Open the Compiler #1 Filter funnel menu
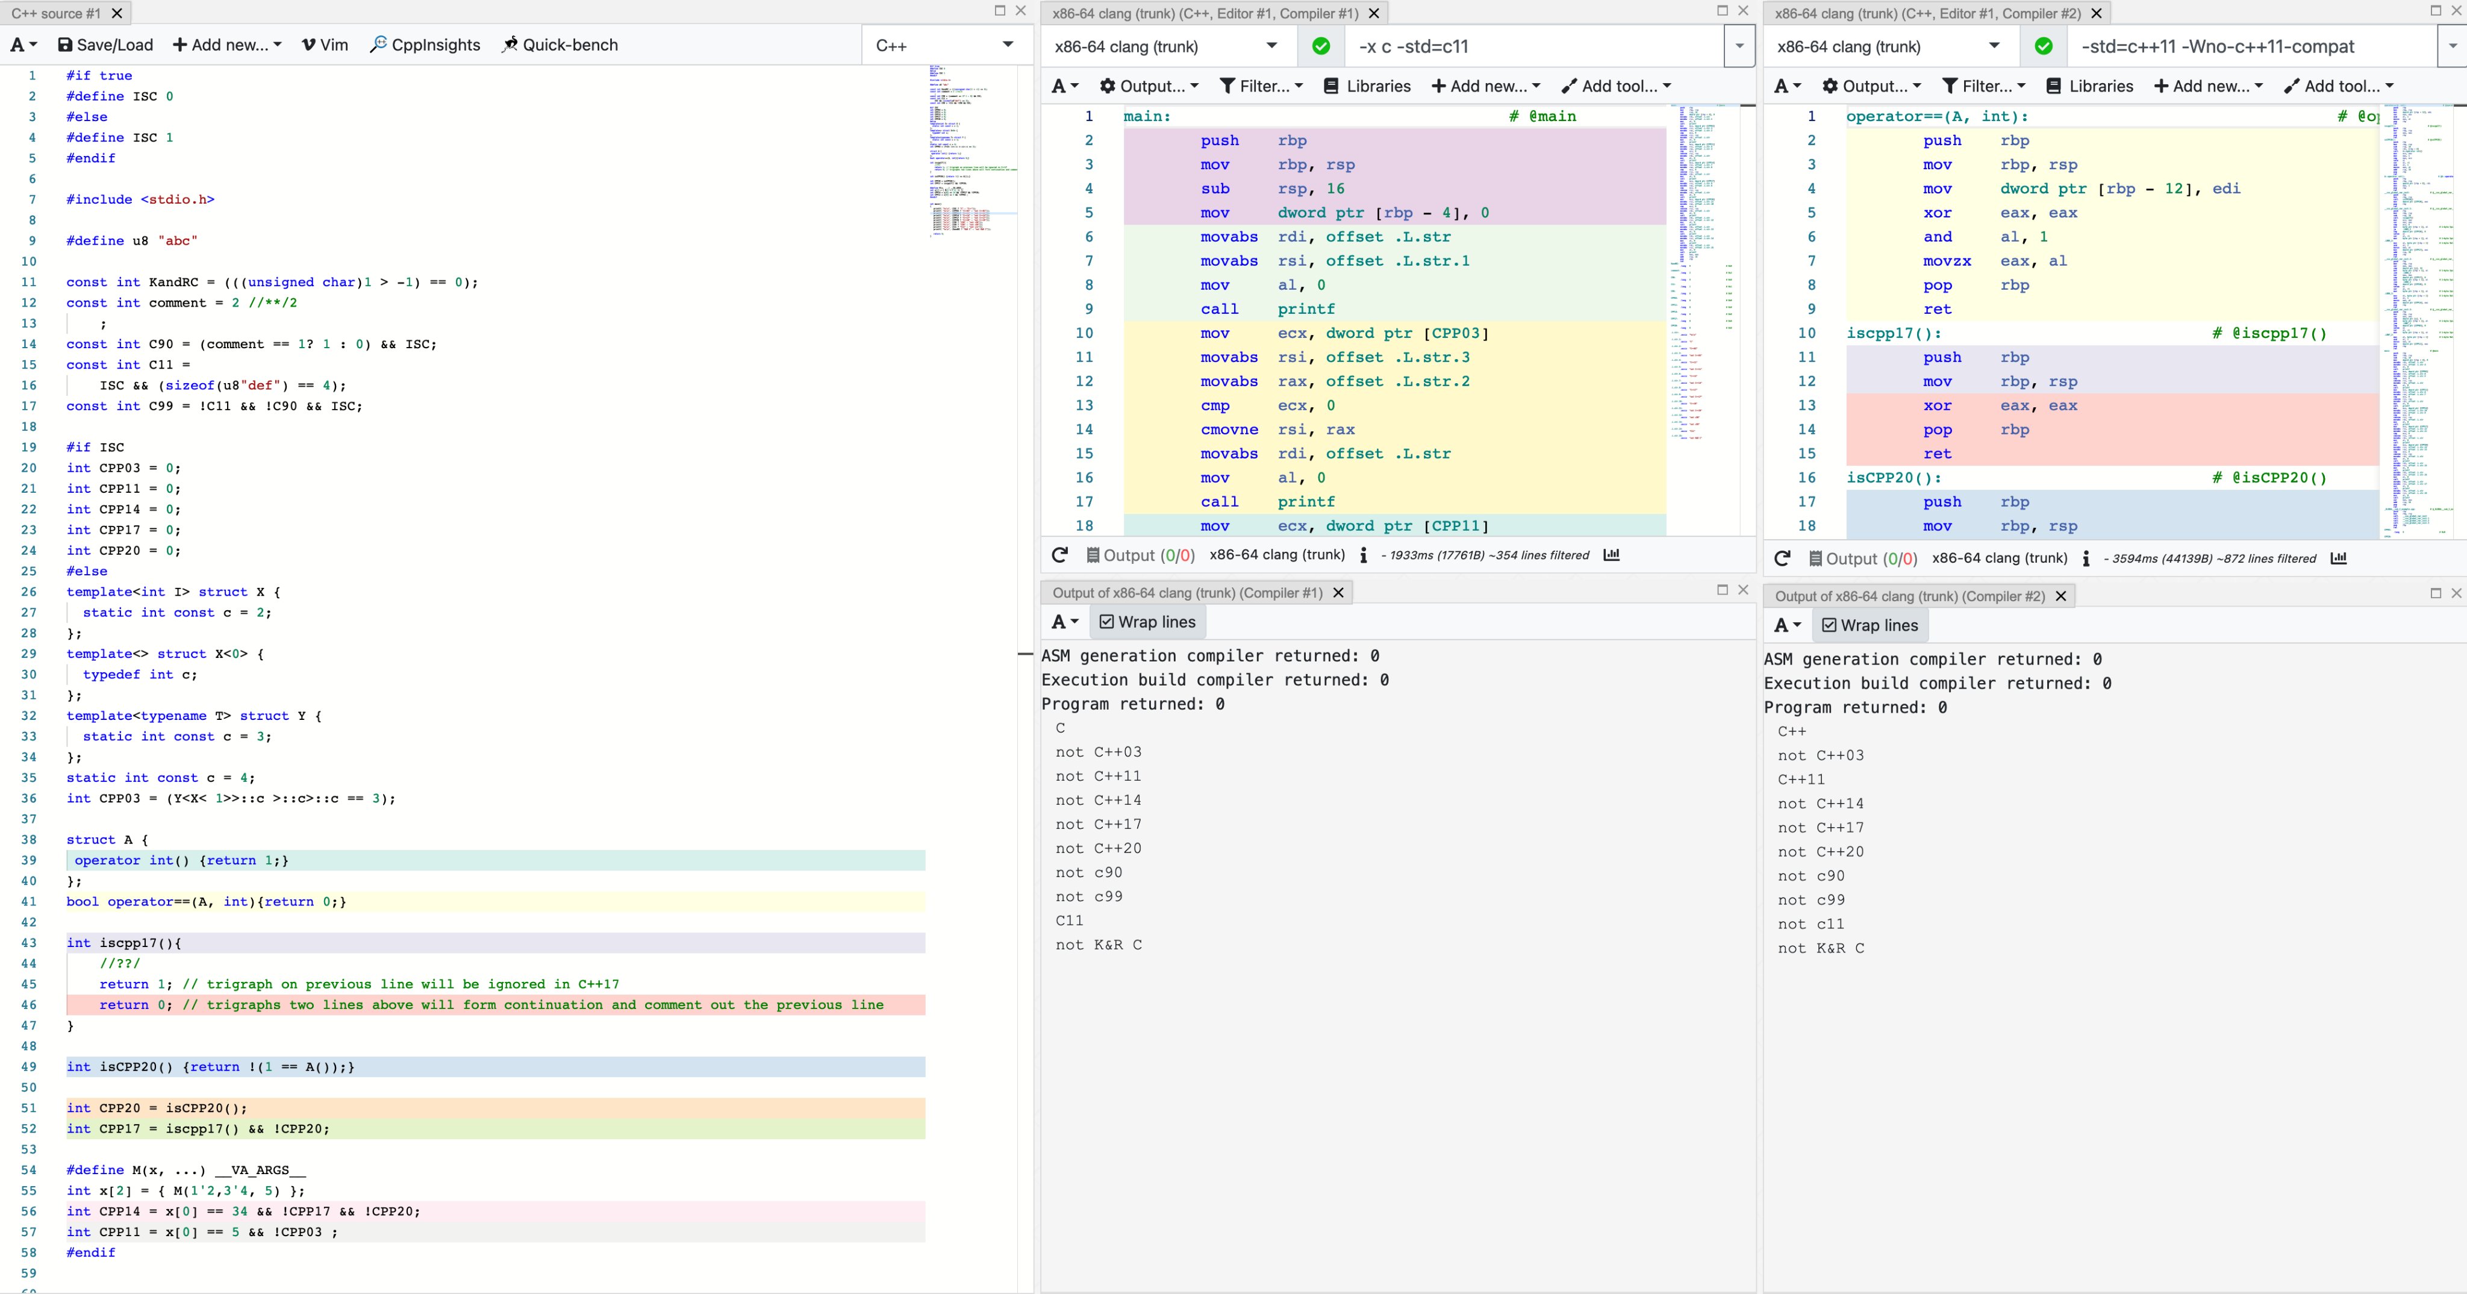The width and height of the screenshot is (2467, 1294). (1261, 86)
